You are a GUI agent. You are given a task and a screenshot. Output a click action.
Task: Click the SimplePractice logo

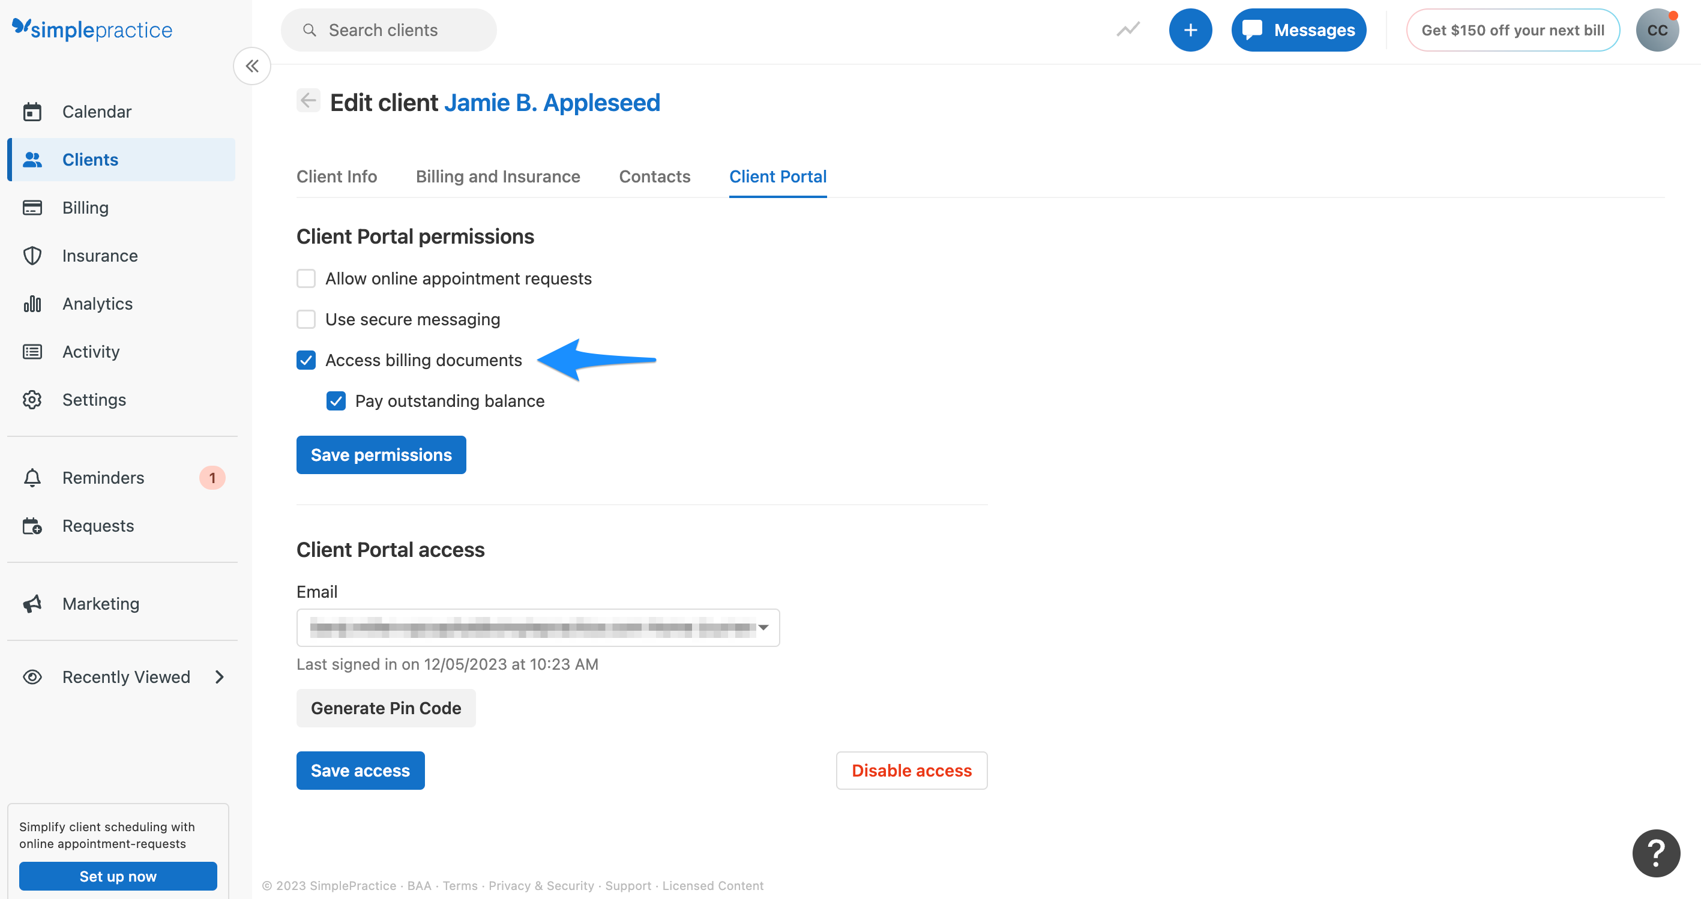coord(92,29)
